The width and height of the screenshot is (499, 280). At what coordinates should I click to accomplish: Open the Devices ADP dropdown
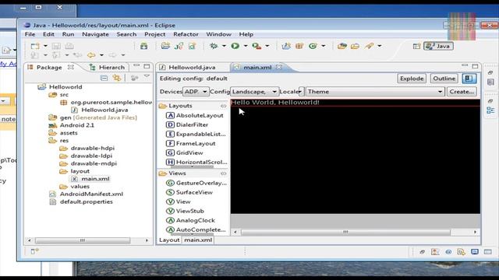[196, 92]
